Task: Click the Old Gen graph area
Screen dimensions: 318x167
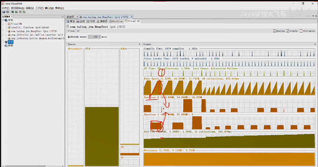Action: point(229,141)
